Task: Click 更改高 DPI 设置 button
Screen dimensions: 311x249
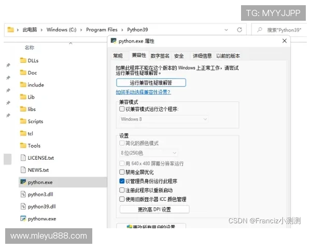Action: 154,209
